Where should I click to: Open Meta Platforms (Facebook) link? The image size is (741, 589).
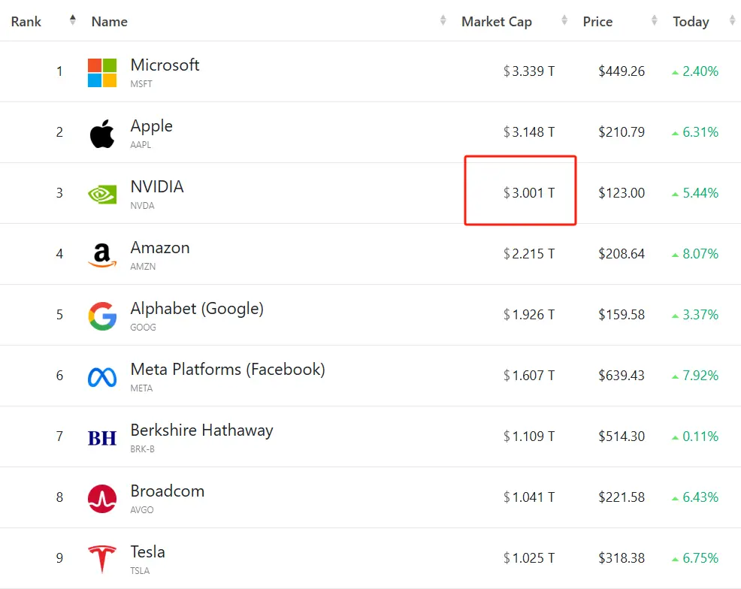click(228, 370)
